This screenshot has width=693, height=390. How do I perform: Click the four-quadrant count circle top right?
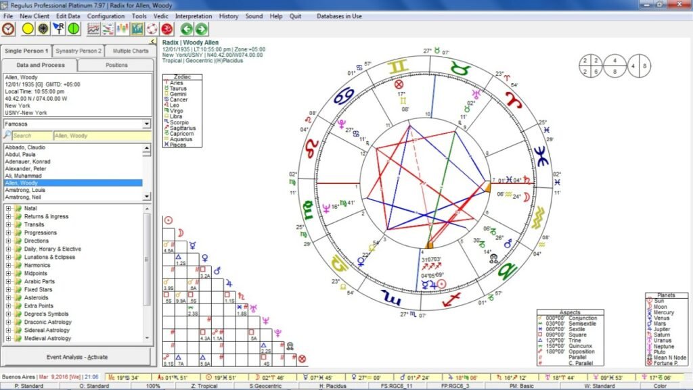[590, 66]
